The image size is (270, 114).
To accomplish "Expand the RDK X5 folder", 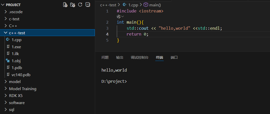I will (x=17, y=96).
